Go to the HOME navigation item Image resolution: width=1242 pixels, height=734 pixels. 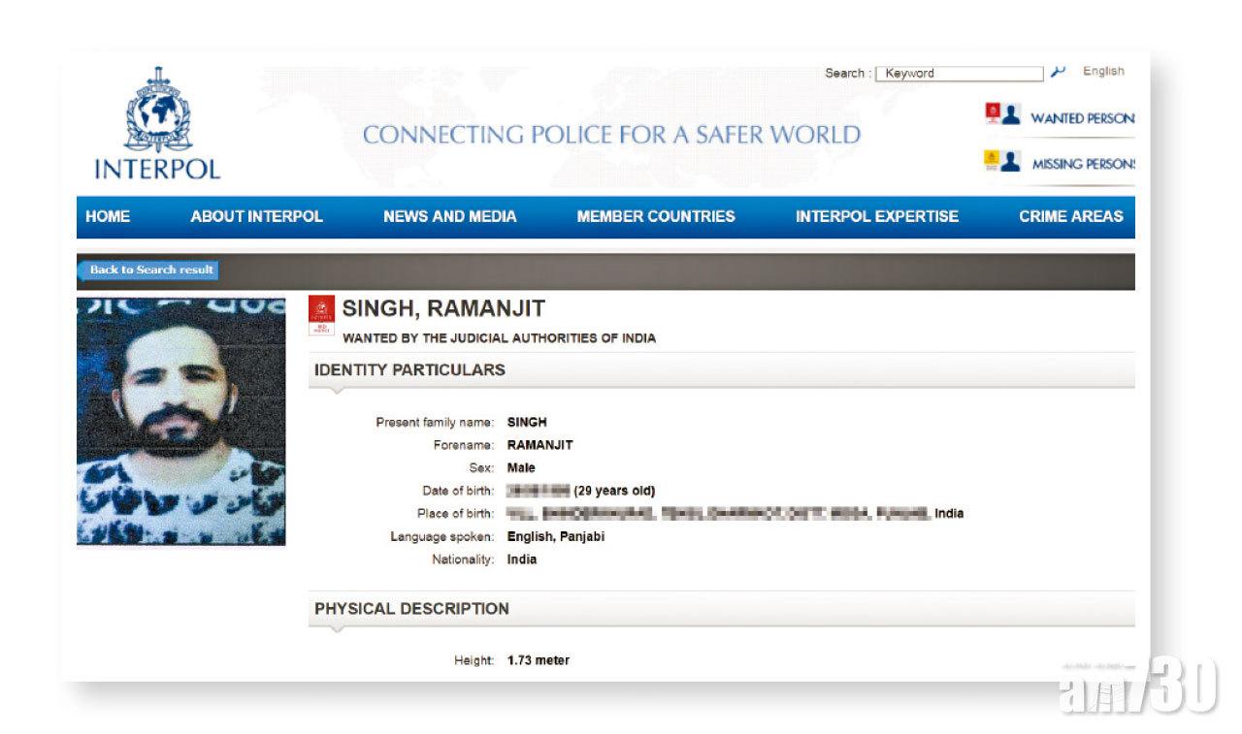108,216
